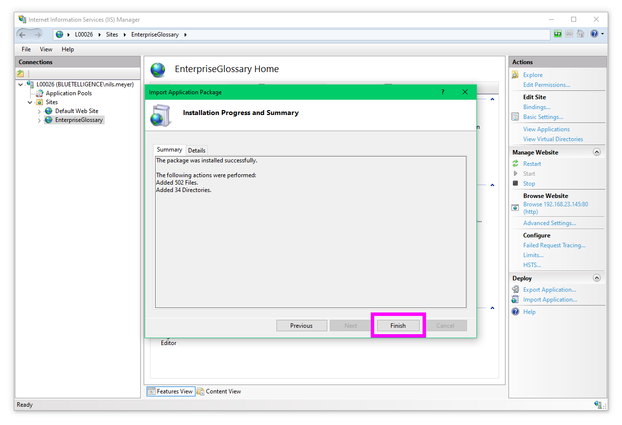Viewport: 622px width, 425px height.
Task: Click the refresh icon in address bar
Action: click(x=557, y=34)
